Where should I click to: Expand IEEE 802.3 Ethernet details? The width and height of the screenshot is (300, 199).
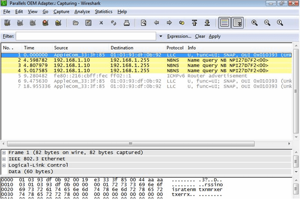coord(4,159)
